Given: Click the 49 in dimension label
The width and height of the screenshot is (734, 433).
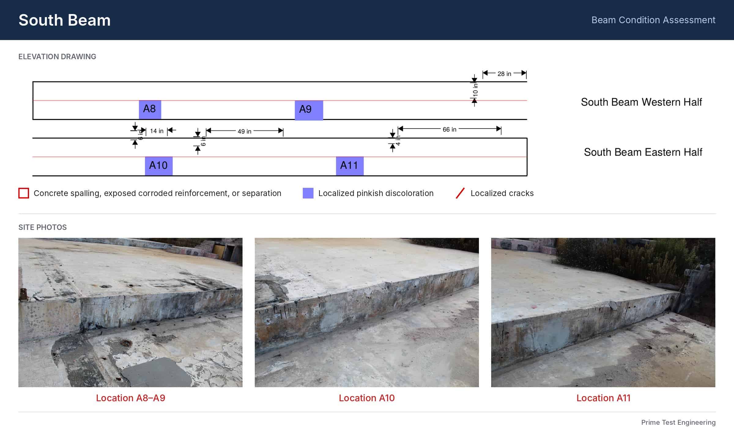Looking at the screenshot, I should [244, 131].
